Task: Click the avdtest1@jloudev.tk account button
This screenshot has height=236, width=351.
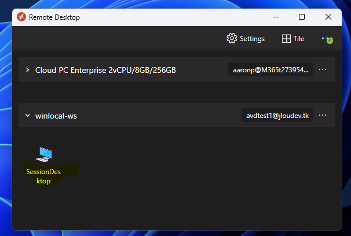Action: [277, 116]
